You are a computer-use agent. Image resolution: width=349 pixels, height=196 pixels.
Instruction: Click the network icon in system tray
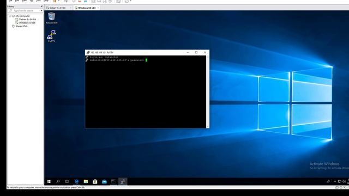click(340, 181)
